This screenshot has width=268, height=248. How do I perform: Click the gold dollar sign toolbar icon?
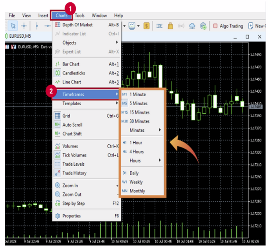[147, 26]
